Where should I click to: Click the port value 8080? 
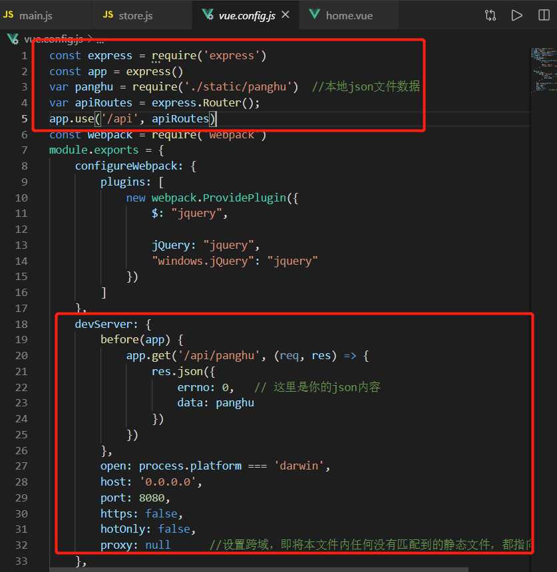152,498
